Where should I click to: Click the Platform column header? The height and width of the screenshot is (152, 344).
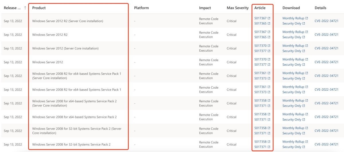pyautogui.click(x=142, y=8)
